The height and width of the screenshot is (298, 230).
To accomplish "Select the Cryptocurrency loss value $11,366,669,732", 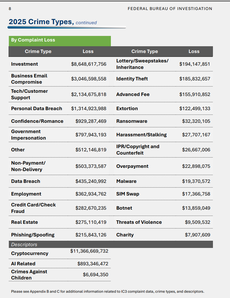I will 89,251.
